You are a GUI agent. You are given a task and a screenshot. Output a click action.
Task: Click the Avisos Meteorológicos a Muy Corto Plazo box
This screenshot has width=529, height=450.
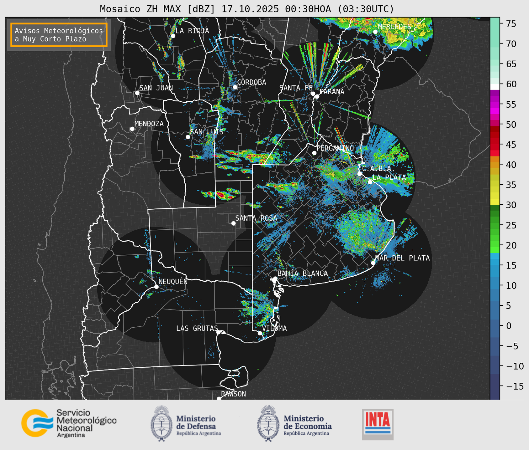pyautogui.click(x=59, y=35)
